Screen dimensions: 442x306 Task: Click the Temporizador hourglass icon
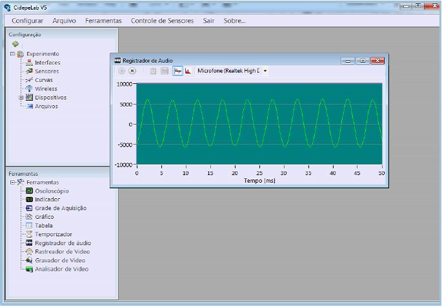pyautogui.click(x=29, y=234)
